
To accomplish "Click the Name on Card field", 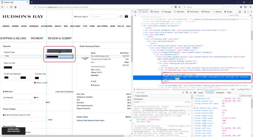I will click(x=23, y=68).
